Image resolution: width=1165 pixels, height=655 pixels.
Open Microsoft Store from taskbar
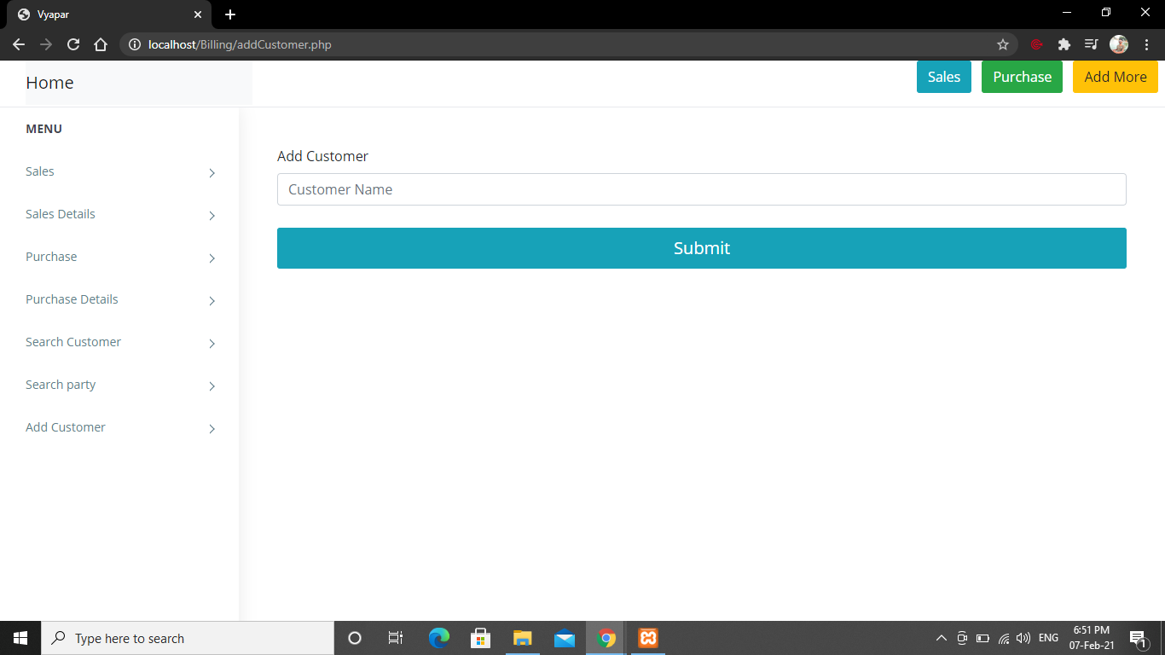point(481,638)
